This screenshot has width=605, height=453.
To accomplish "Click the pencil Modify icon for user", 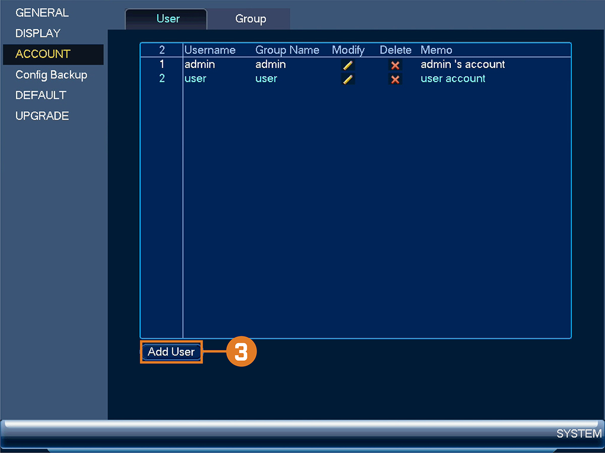I will [347, 79].
